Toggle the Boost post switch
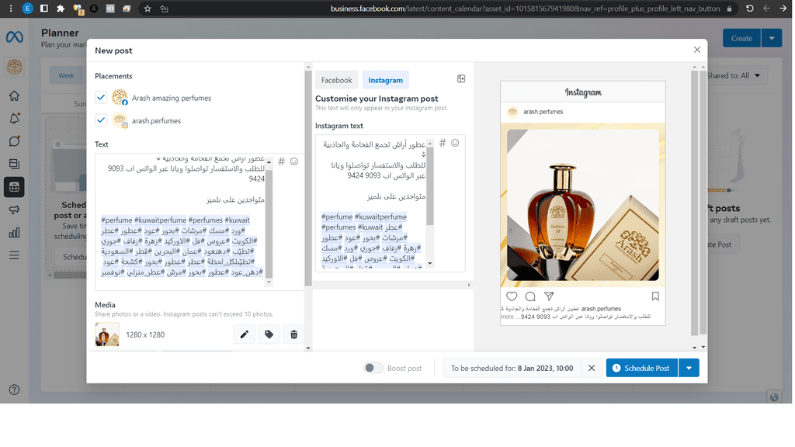795x447 pixels. 373,368
